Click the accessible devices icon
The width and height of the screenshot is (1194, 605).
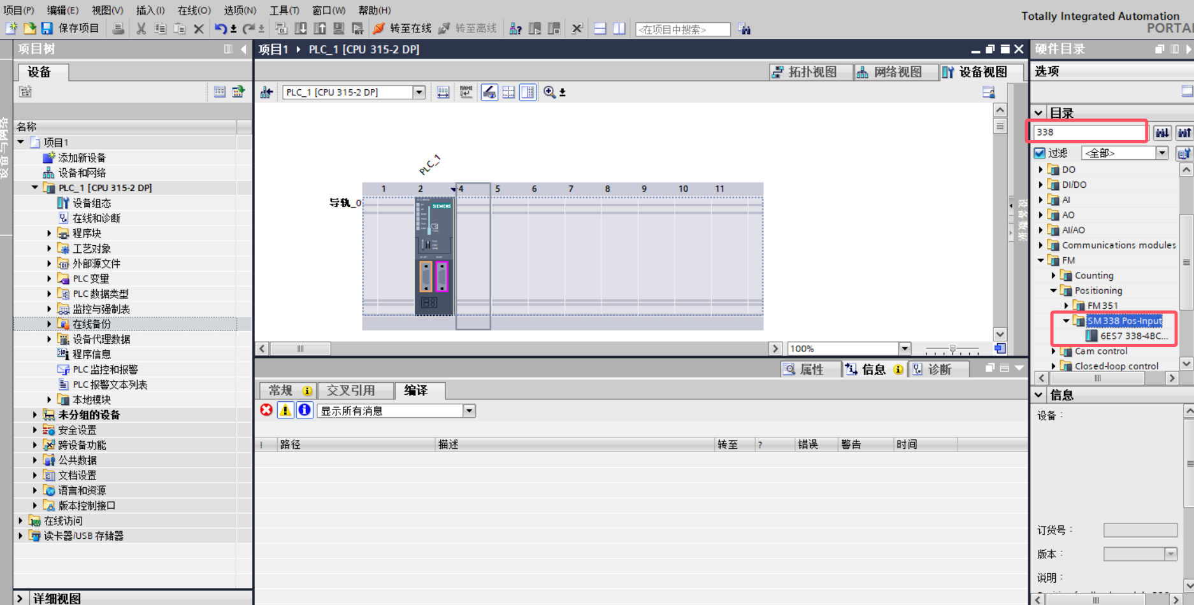pyautogui.click(x=515, y=29)
